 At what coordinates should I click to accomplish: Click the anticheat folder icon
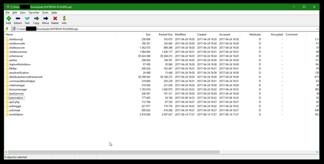7,110
